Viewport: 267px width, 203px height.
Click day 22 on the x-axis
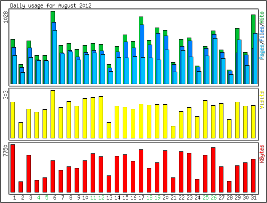tap(181, 197)
